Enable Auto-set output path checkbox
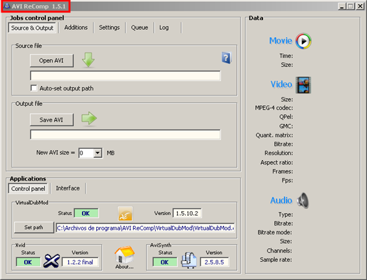Screen dimensions: 367x280 [34, 88]
